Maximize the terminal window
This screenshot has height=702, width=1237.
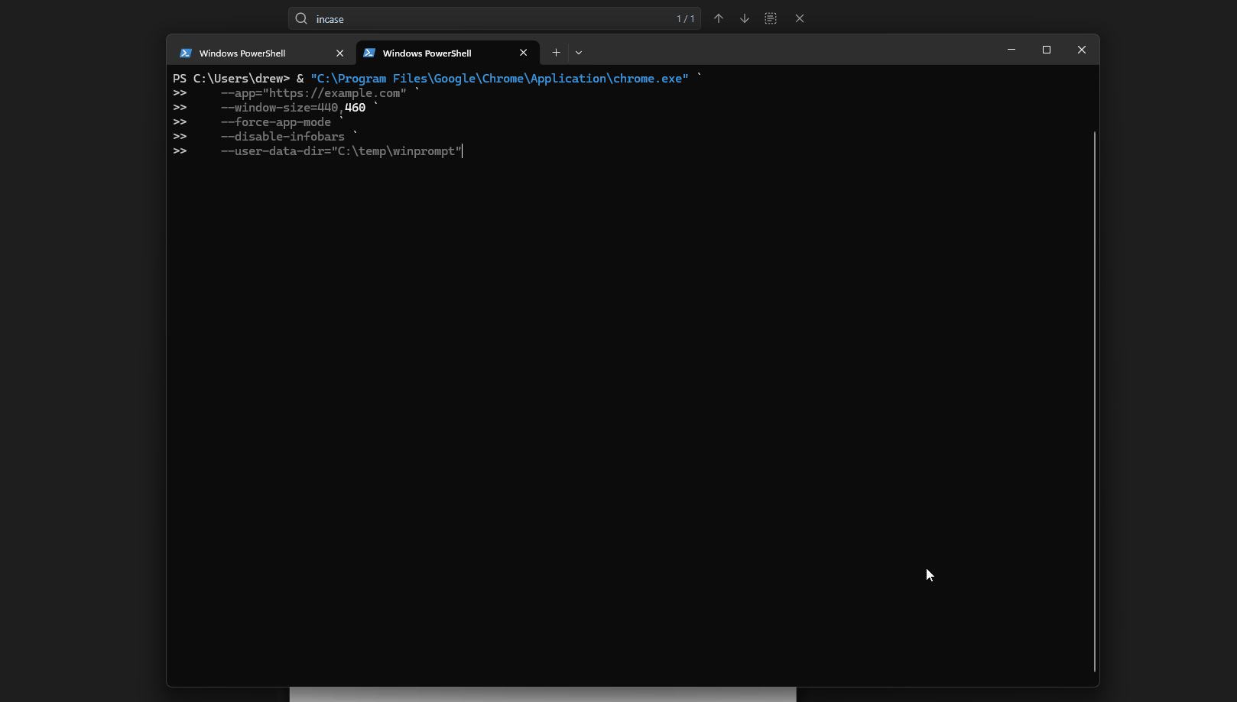[x=1047, y=50]
